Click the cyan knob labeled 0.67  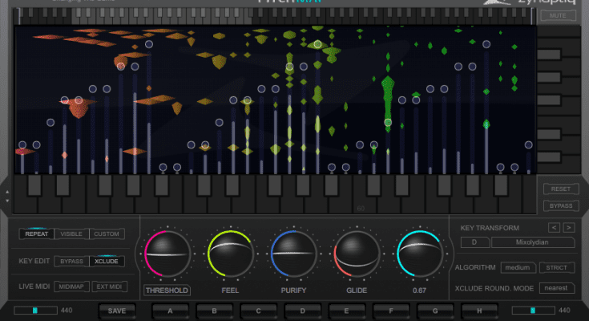[420, 254]
